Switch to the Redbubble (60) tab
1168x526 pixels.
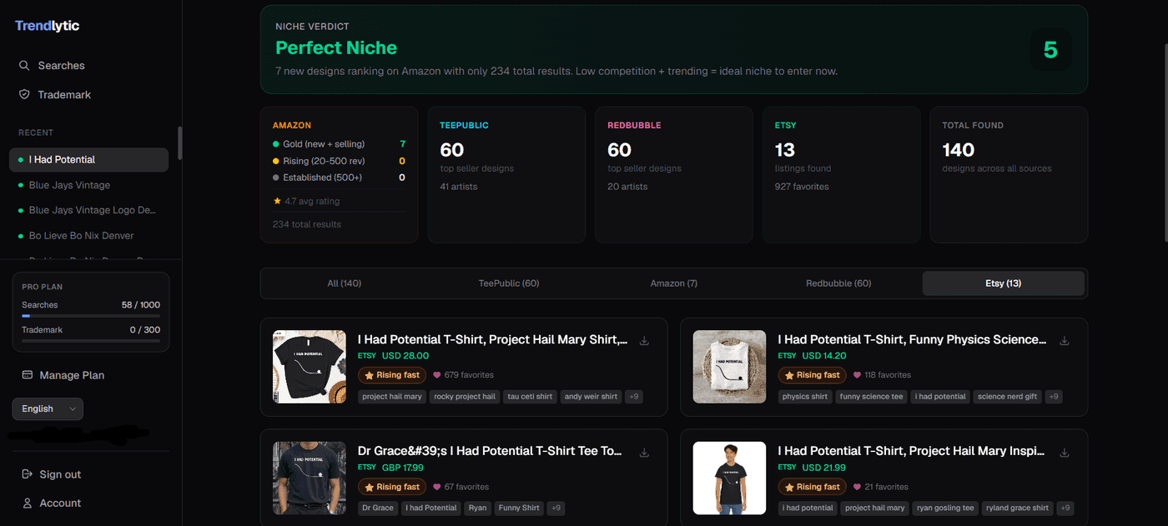tap(838, 283)
